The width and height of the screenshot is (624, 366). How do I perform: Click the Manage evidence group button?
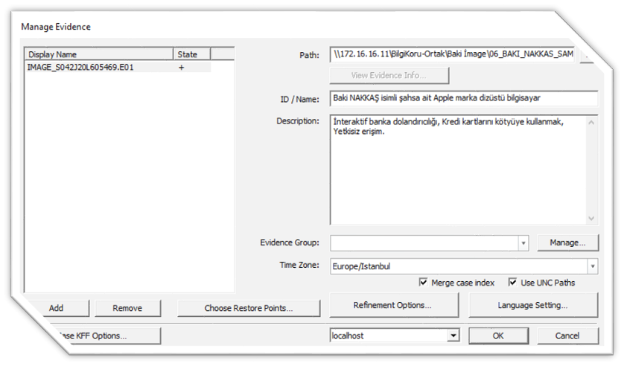pyautogui.click(x=567, y=243)
